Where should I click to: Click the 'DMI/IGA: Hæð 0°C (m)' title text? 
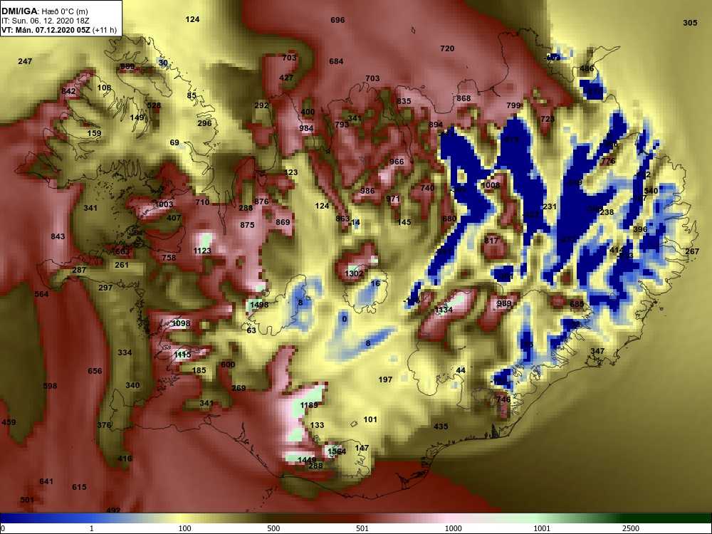click(x=44, y=11)
